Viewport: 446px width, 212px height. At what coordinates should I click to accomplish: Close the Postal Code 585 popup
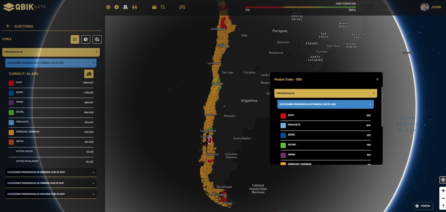click(x=377, y=79)
